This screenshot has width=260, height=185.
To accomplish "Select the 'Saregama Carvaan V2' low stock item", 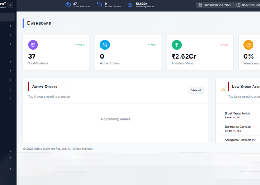I will 240,140.
